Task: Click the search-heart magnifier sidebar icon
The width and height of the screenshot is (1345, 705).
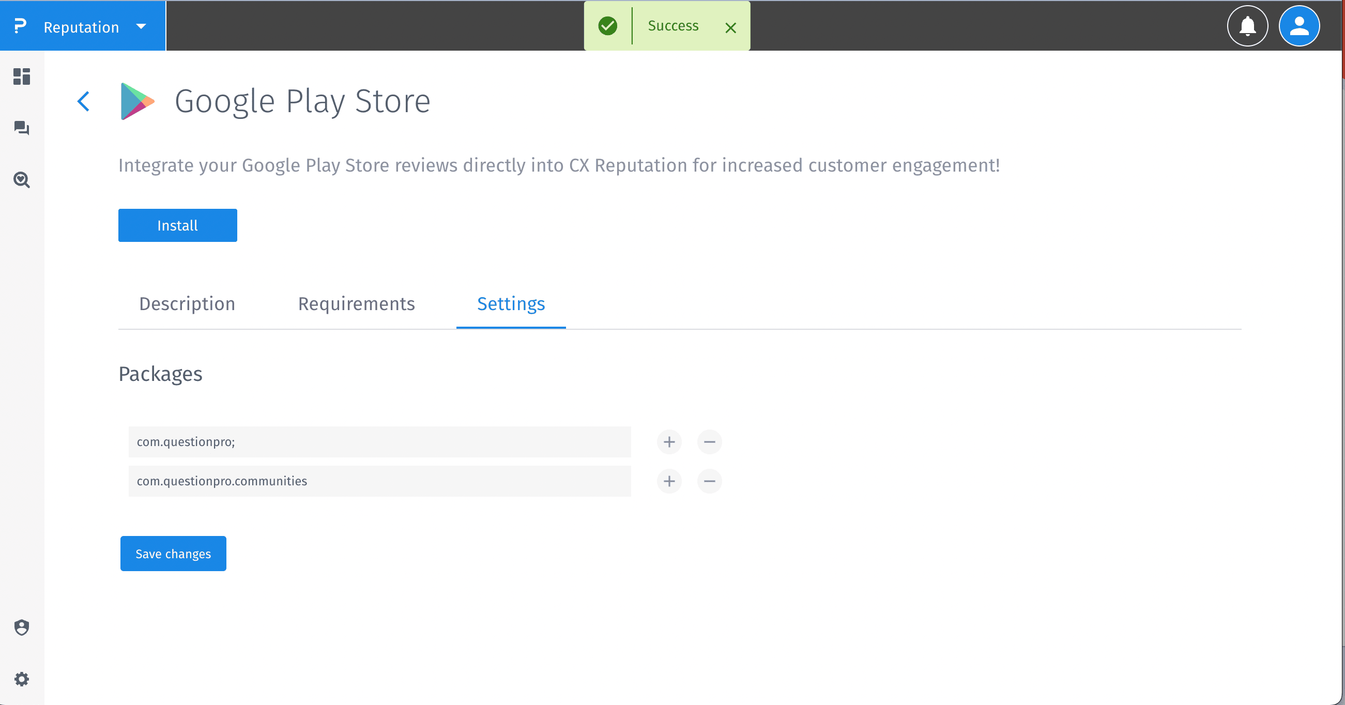Action: 21,180
